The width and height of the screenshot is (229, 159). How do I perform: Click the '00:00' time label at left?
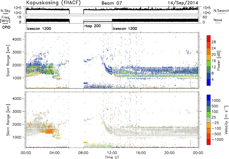click(26, 153)
